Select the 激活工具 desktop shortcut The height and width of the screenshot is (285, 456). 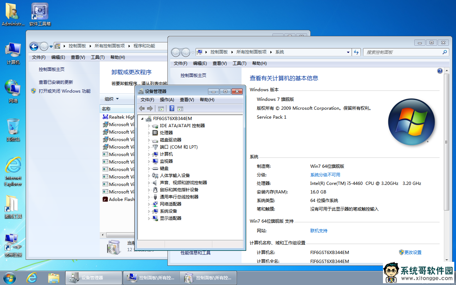click(x=13, y=207)
